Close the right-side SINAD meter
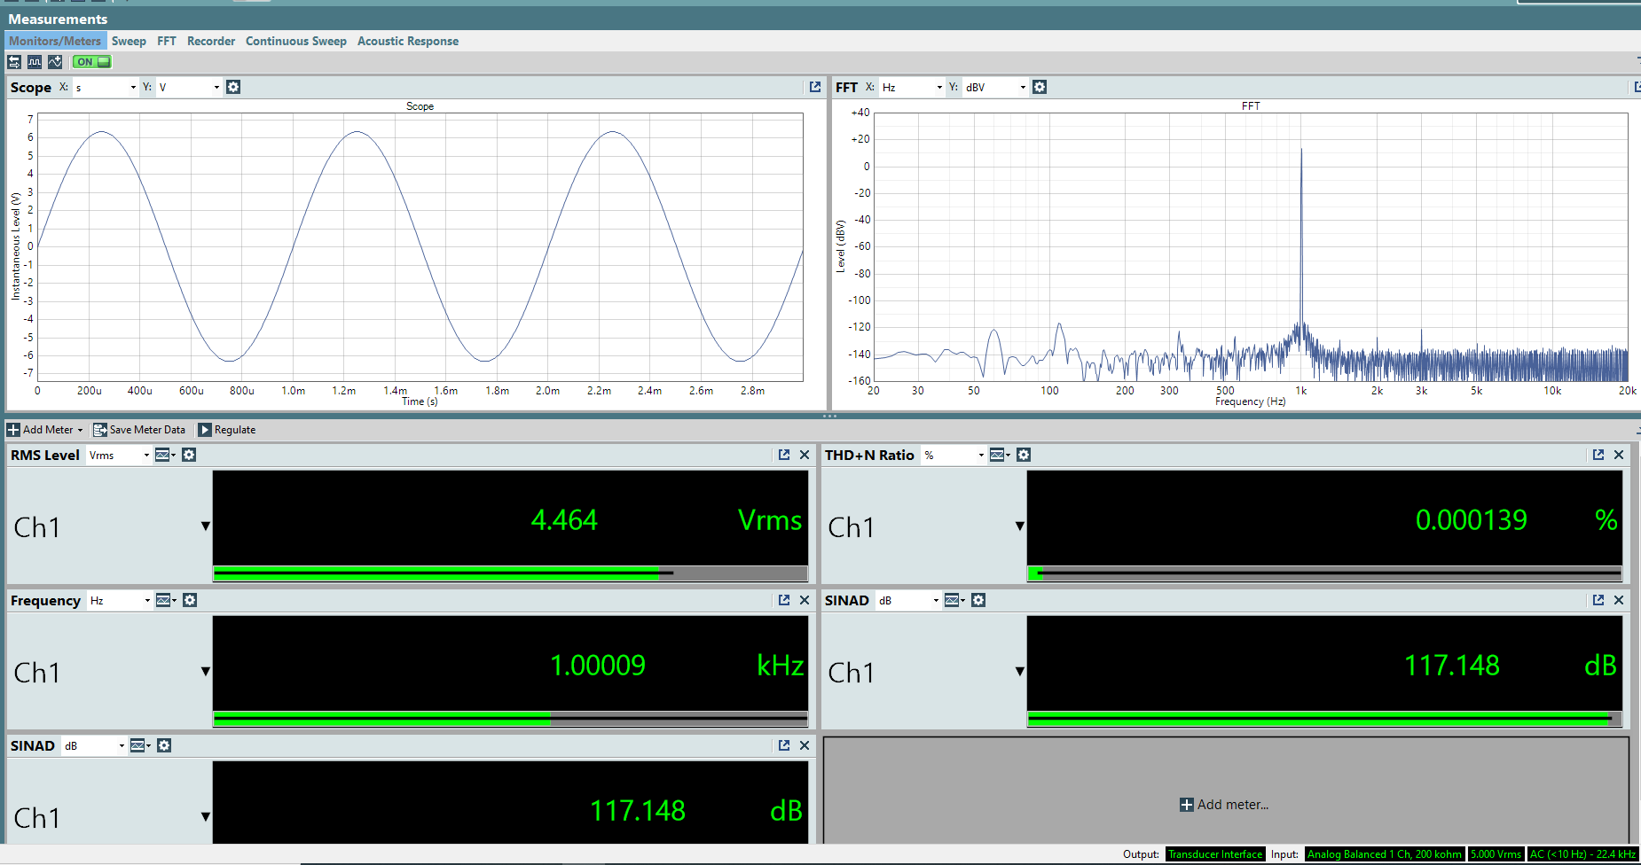1641x865 pixels. point(1619,600)
